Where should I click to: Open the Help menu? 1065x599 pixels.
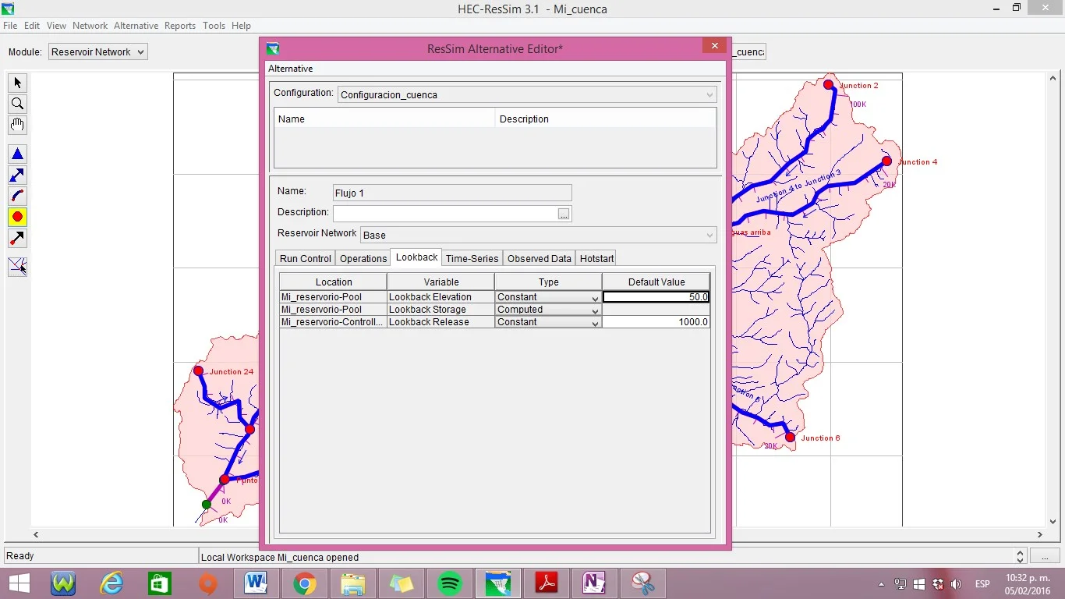[x=241, y=26]
